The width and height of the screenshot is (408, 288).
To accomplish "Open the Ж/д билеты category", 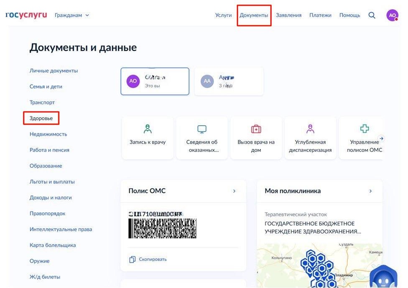I will [x=44, y=277].
